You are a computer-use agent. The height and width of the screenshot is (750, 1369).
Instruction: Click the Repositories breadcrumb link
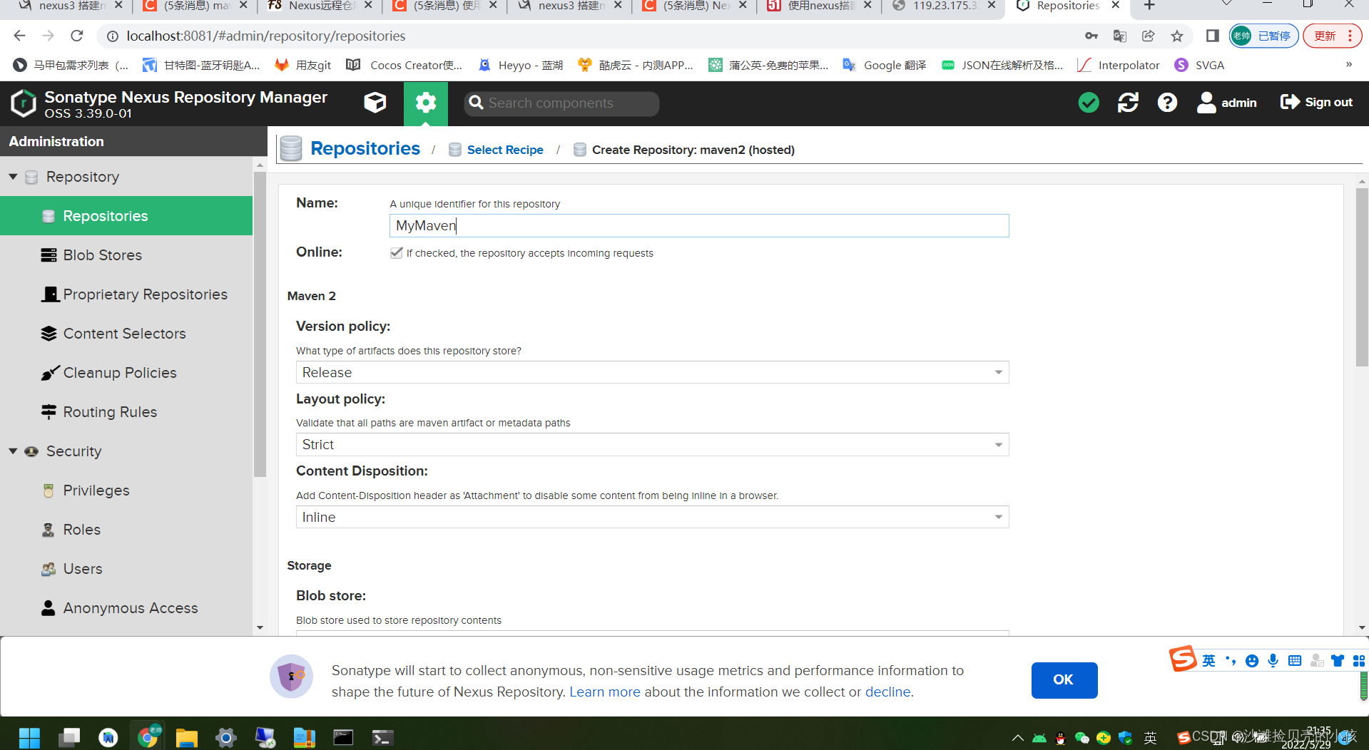(365, 148)
